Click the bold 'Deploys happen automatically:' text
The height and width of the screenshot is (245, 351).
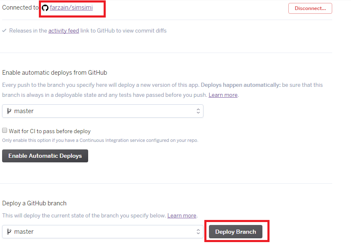coord(241,85)
